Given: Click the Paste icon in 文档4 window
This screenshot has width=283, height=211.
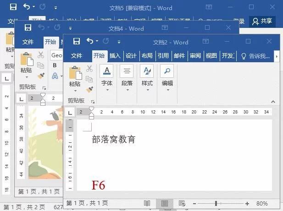Looking at the screenshot, I should [27, 59].
